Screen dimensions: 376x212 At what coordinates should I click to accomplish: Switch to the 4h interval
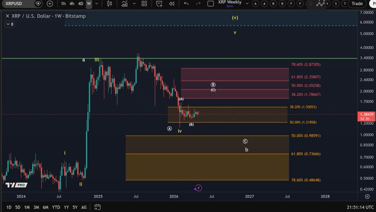[72, 4]
